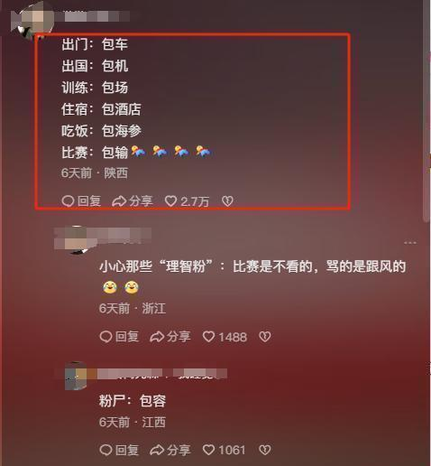Share the 浙江 comment with 1488 likes
This screenshot has height=466, width=431.
[x=170, y=337]
